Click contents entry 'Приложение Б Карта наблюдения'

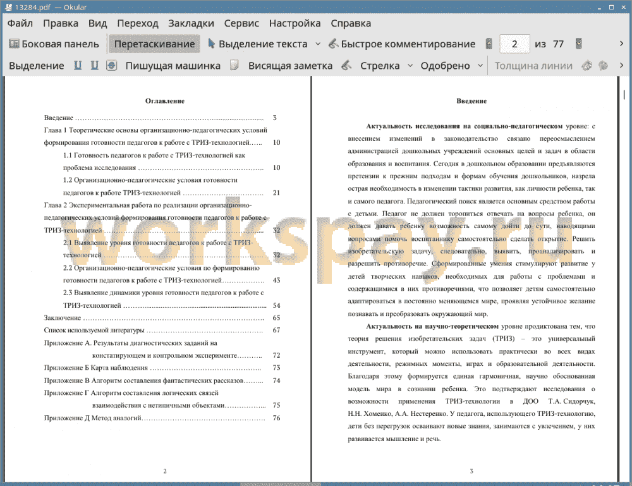pyautogui.click(x=95, y=368)
